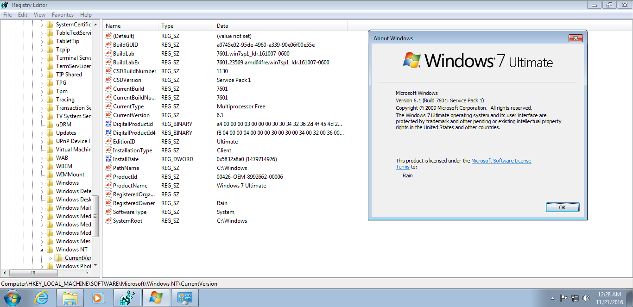Click the string icon beside RegisteredOwner

[108, 203]
